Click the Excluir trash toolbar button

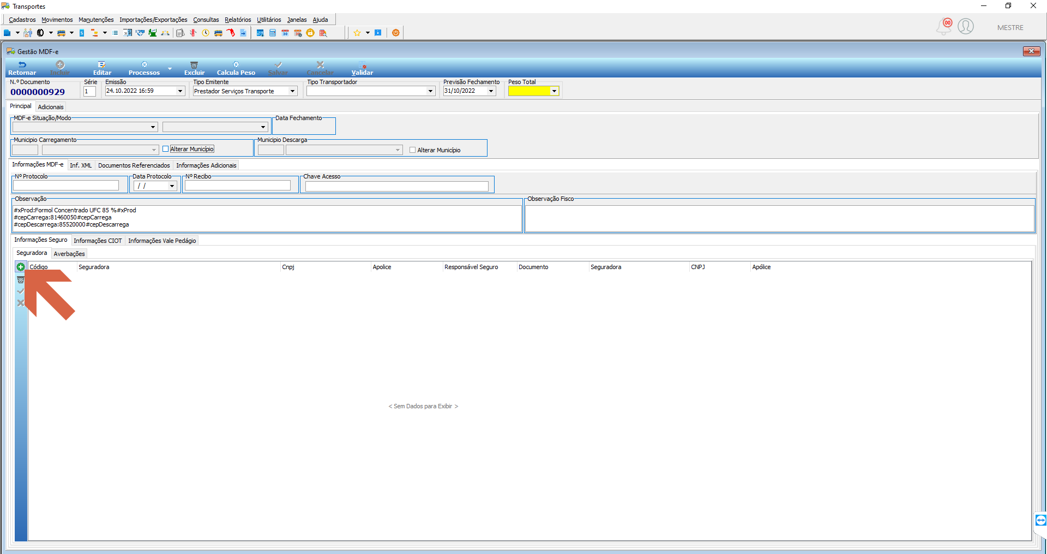point(194,68)
